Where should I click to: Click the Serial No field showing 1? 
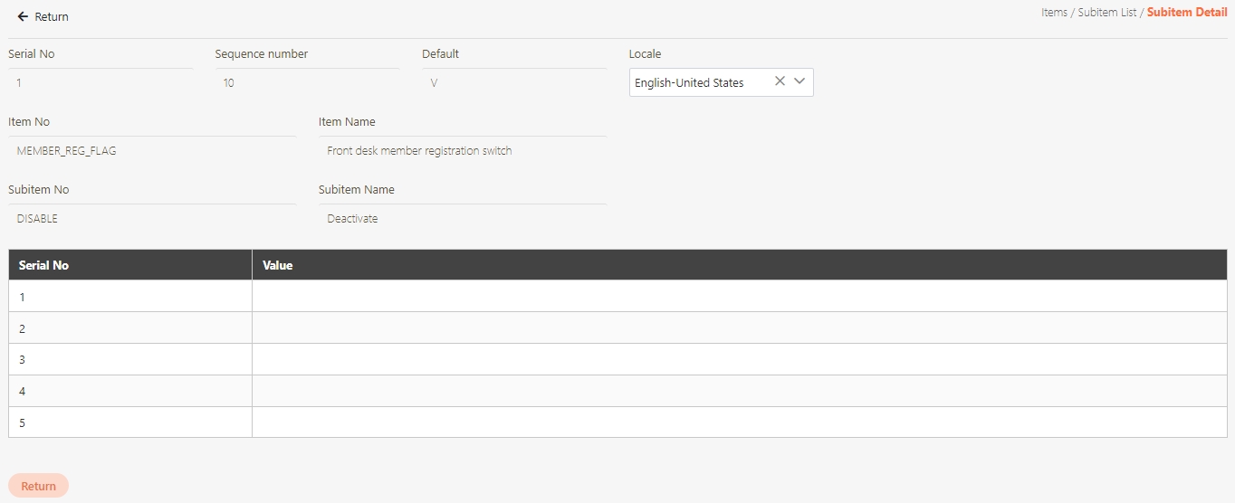100,82
